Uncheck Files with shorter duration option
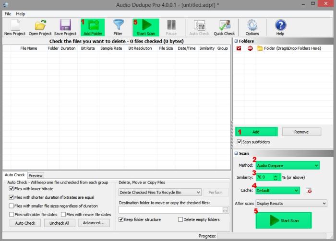This screenshot has height=241, width=336. coord(12,197)
